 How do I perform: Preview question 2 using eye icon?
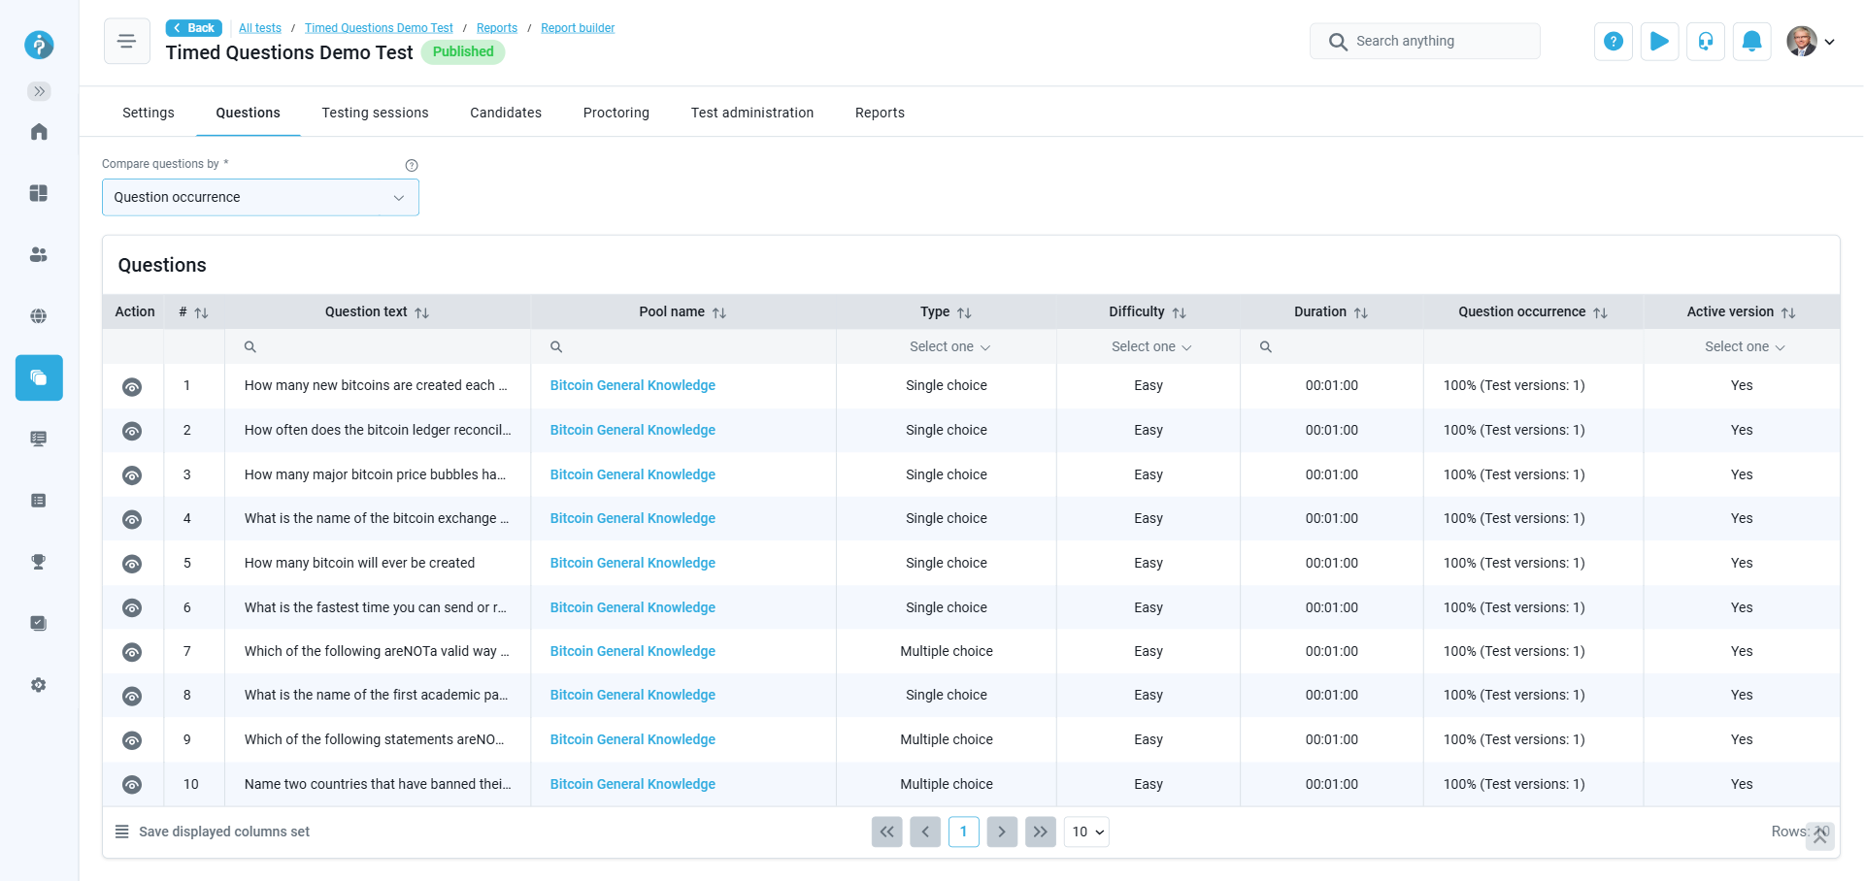132,431
